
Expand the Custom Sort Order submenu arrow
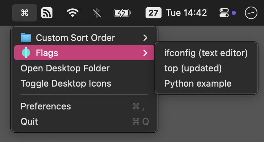[x=146, y=37]
